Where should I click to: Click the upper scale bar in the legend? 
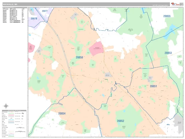pos(20,128)
